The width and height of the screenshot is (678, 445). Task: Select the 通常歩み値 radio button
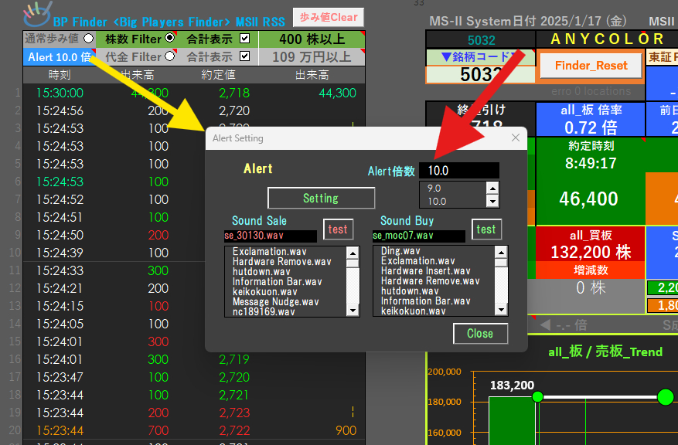click(89, 39)
